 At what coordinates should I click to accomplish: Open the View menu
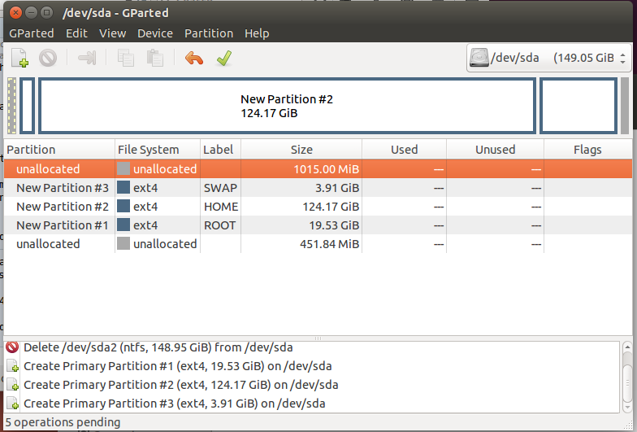[x=112, y=33]
